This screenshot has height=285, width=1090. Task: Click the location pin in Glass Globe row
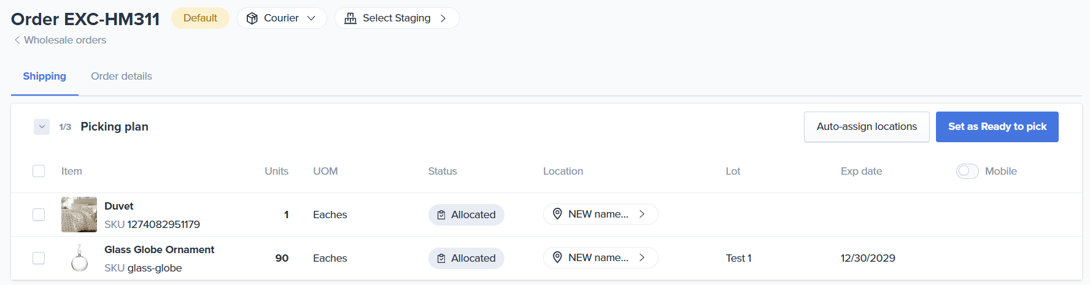(557, 257)
